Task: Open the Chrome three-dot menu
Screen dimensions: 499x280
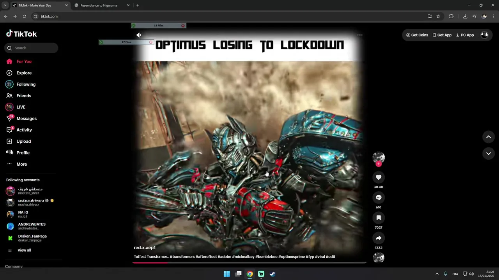Action: [493, 16]
